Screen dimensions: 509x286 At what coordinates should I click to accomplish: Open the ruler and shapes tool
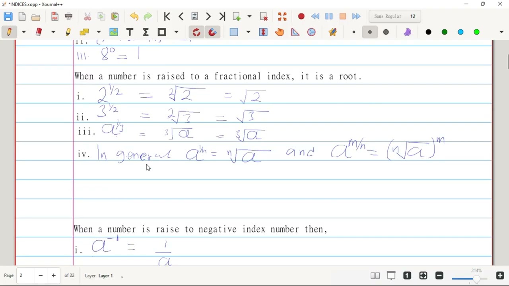point(84,32)
